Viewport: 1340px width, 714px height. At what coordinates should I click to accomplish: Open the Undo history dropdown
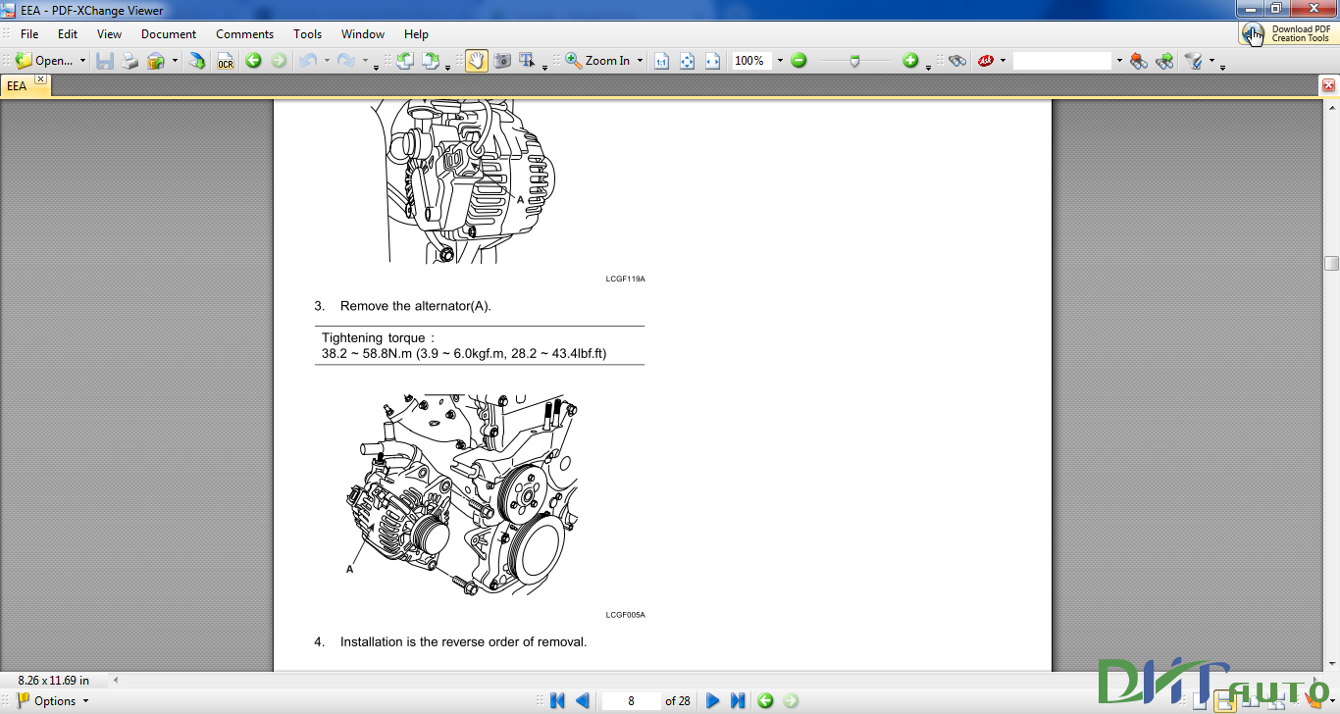pyautogui.click(x=327, y=61)
